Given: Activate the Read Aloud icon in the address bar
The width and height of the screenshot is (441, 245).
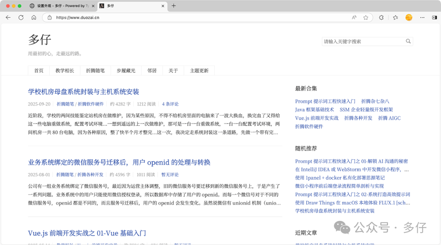Looking at the screenshot, I should (354, 18).
